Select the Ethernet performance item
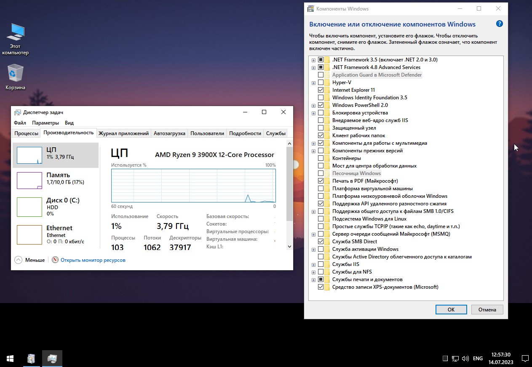The image size is (532, 367). (x=56, y=234)
